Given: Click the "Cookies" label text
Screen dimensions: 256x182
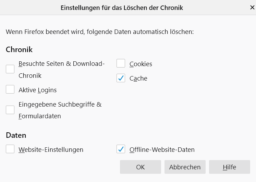Looking at the screenshot, I should 141,64.
